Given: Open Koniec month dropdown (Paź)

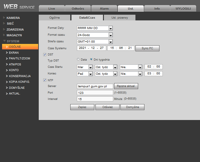Looking at the screenshot, I should coord(85,74).
